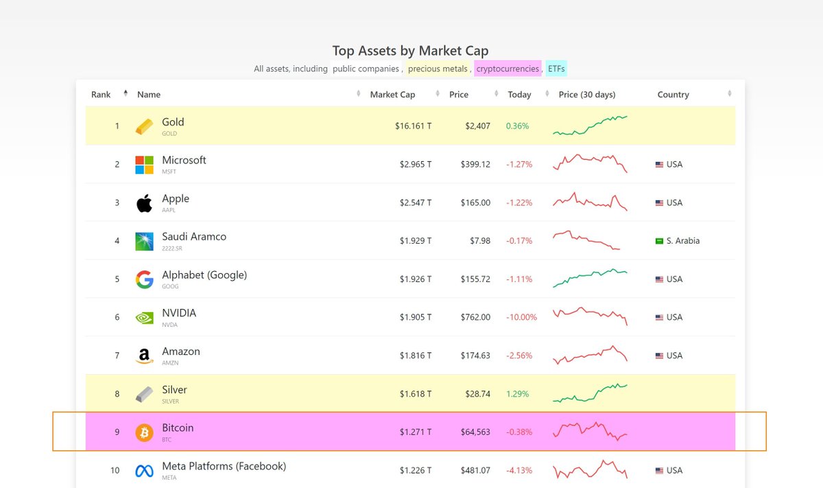Click Saudi Aramco's price $7.98
Image resolution: width=823 pixels, height=488 pixels.
(479, 241)
